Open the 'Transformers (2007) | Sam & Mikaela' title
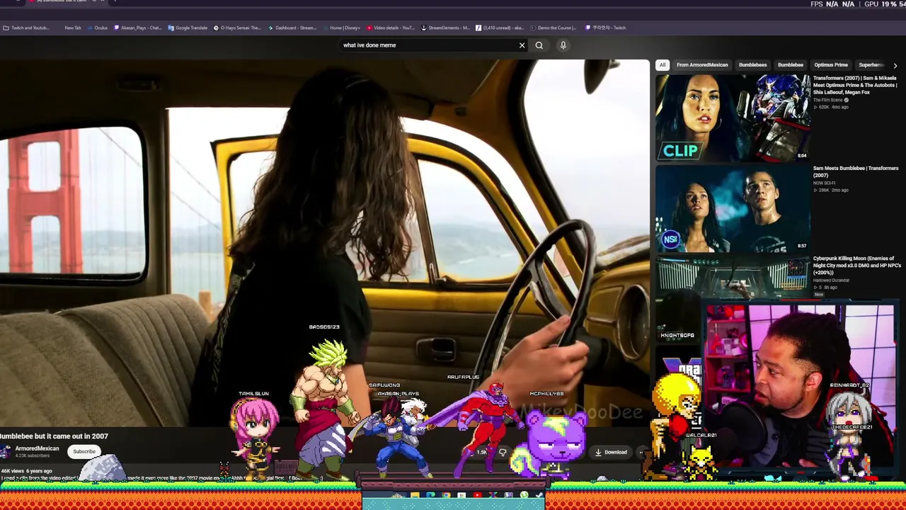This screenshot has width=906, height=510. 855,85
